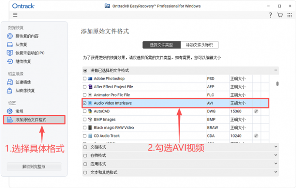296x188 pixels.
Task: Open the help question mark icon
Action: point(270,15)
